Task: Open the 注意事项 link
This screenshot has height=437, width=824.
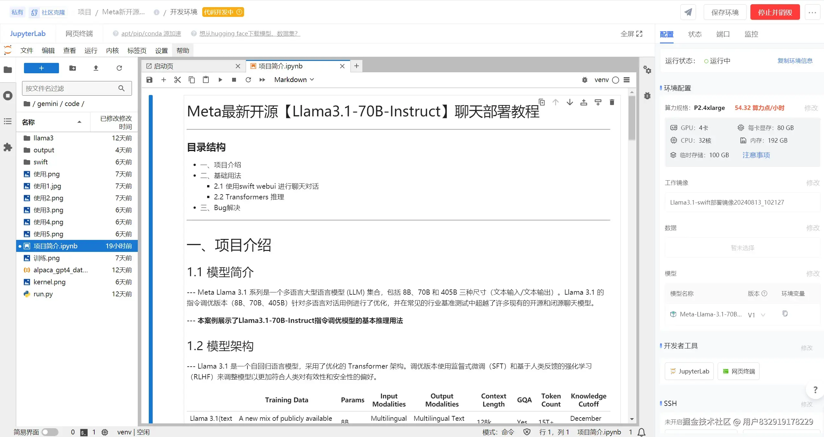Action: [x=756, y=155]
